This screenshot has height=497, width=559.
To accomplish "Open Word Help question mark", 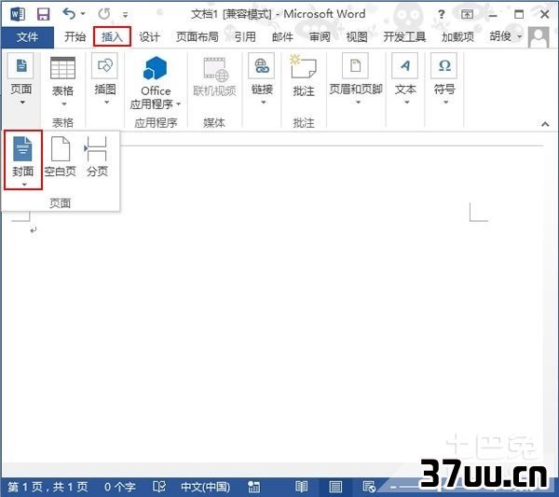I will click(442, 14).
